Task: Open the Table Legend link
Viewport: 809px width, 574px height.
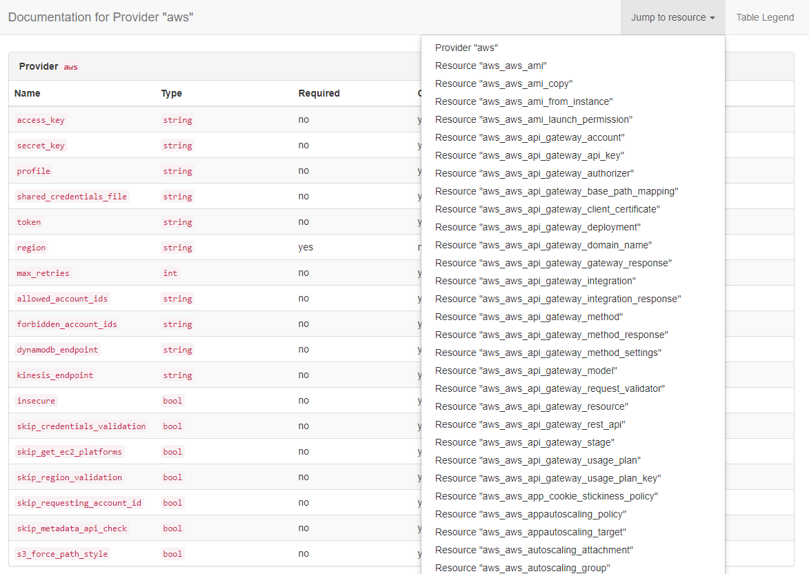Action: click(765, 17)
